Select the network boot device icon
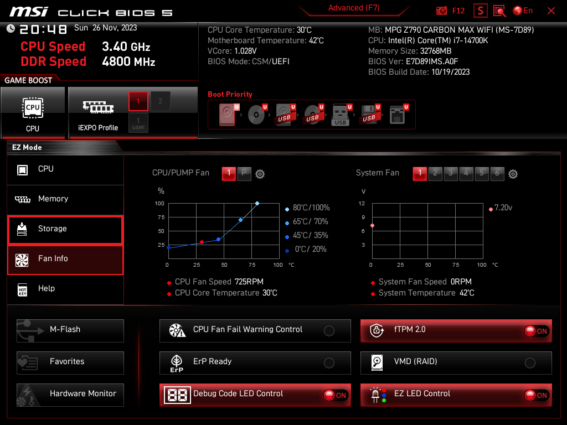 tap(399, 115)
